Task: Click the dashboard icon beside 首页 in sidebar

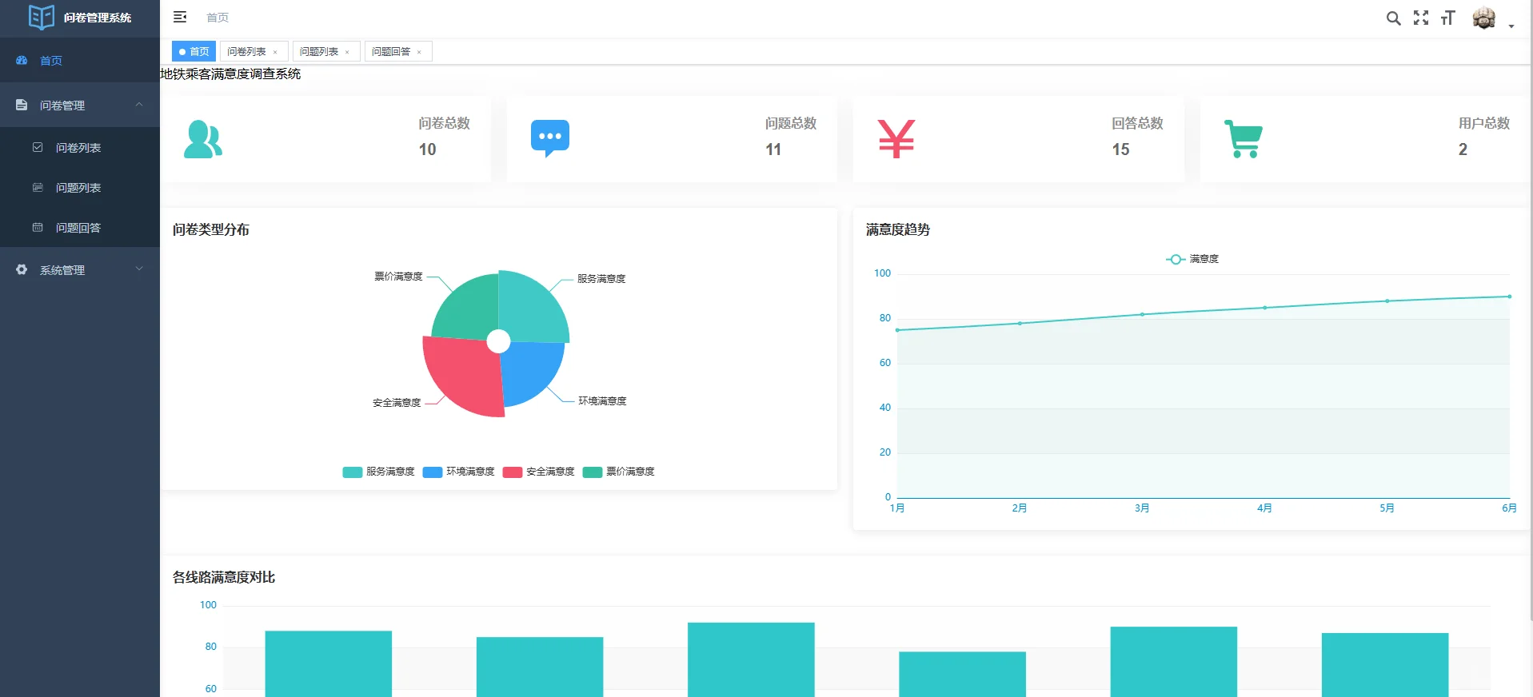Action: click(x=22, y=60)
